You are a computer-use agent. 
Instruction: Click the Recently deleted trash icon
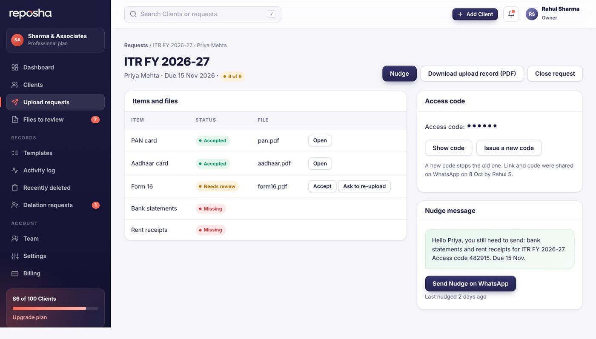15,188
